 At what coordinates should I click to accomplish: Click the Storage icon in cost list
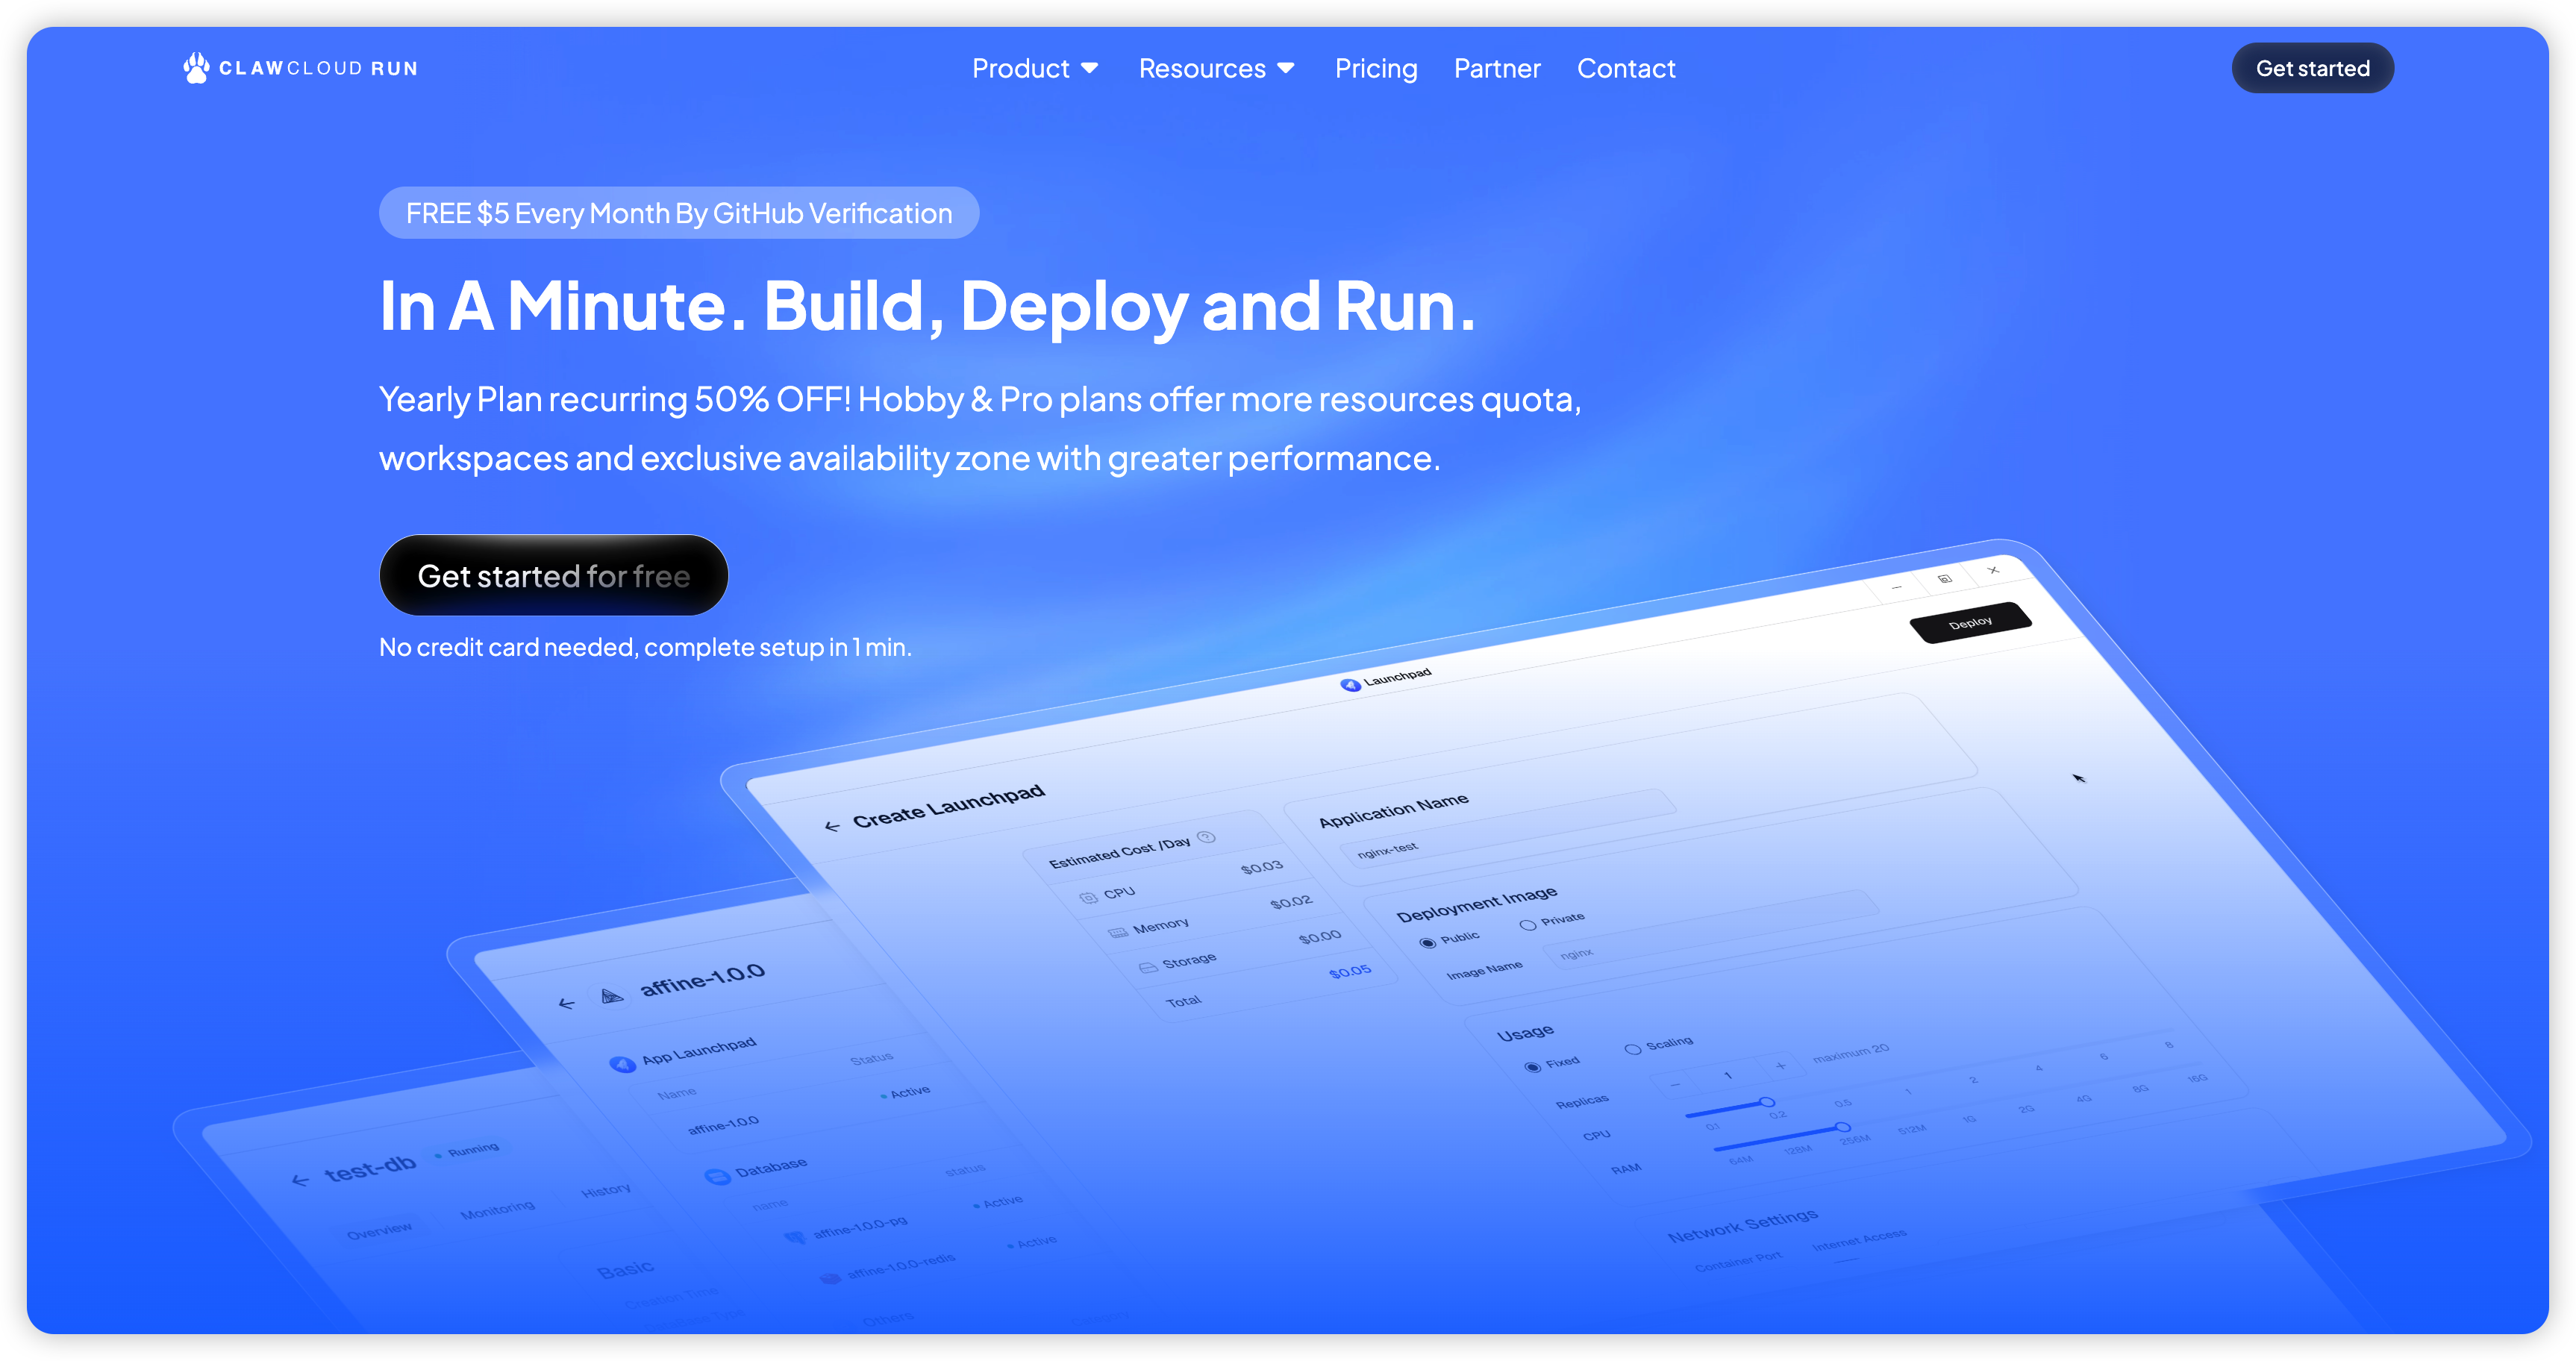[x=1148, y=967]
